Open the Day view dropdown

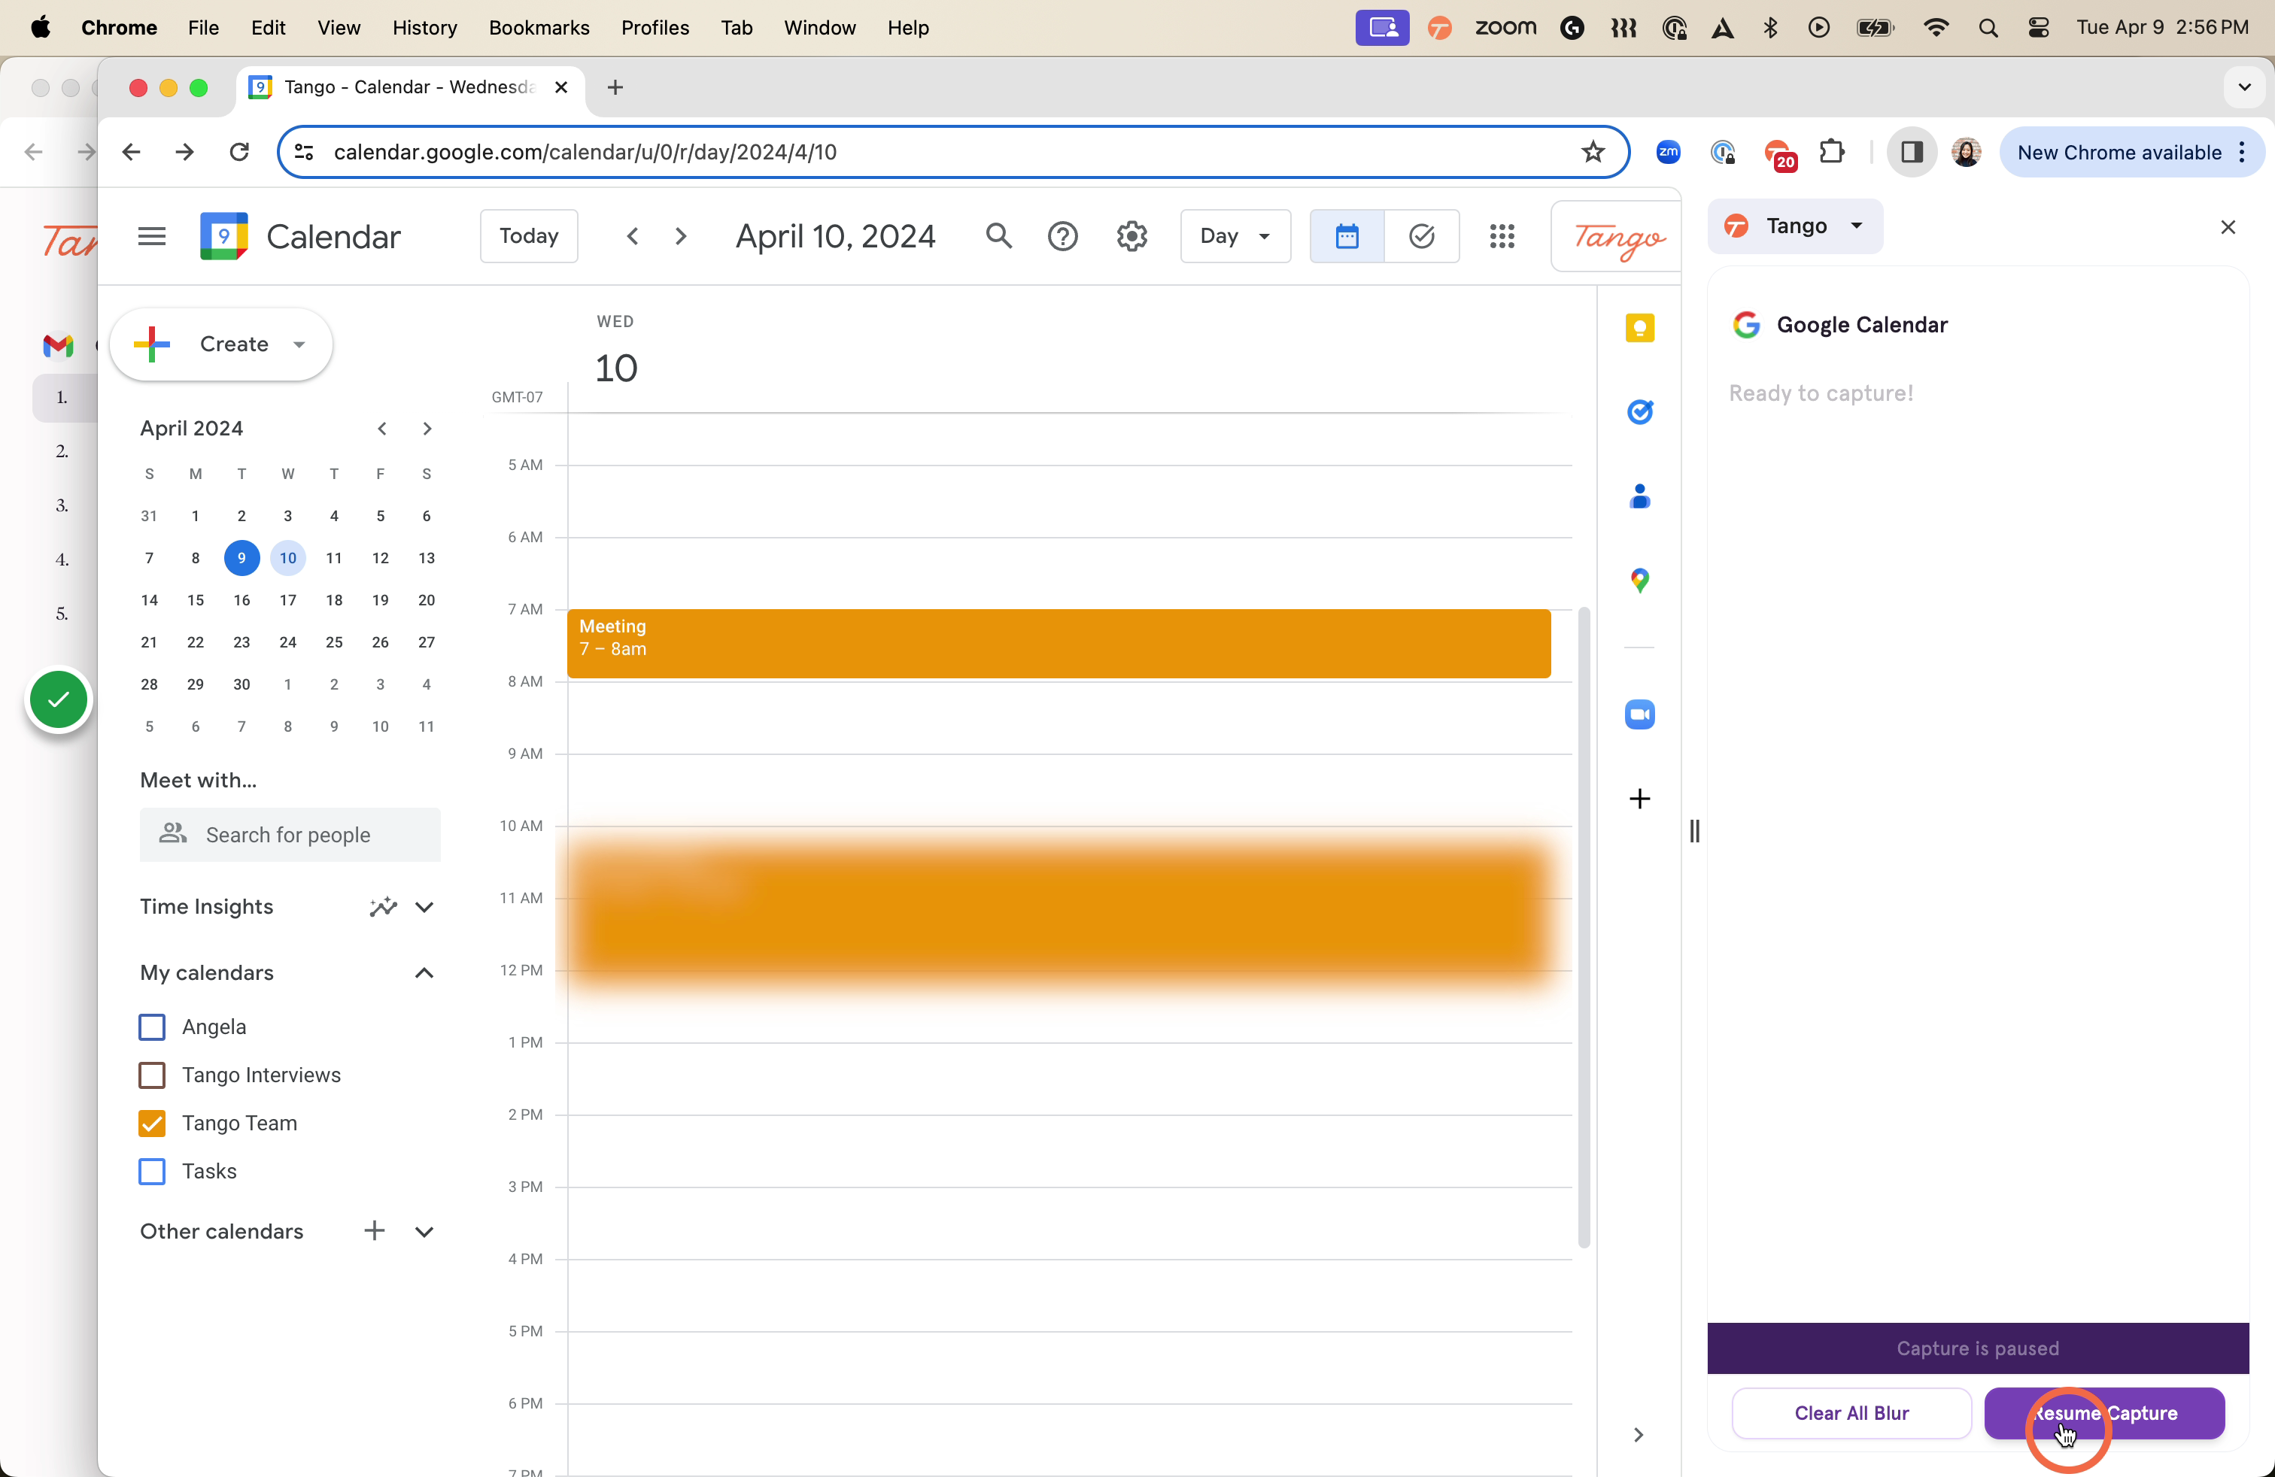[1235, 236]
